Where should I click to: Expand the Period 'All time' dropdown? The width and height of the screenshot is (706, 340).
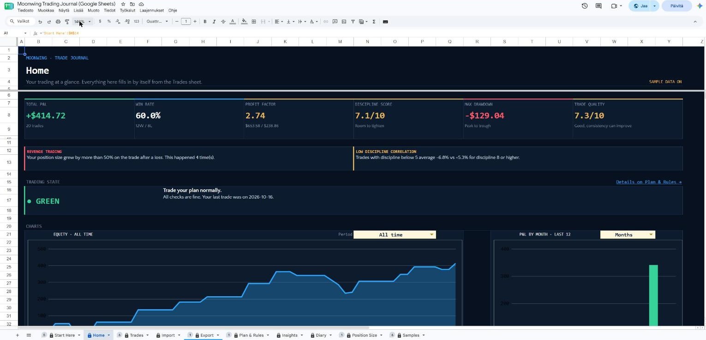[395, 234]
